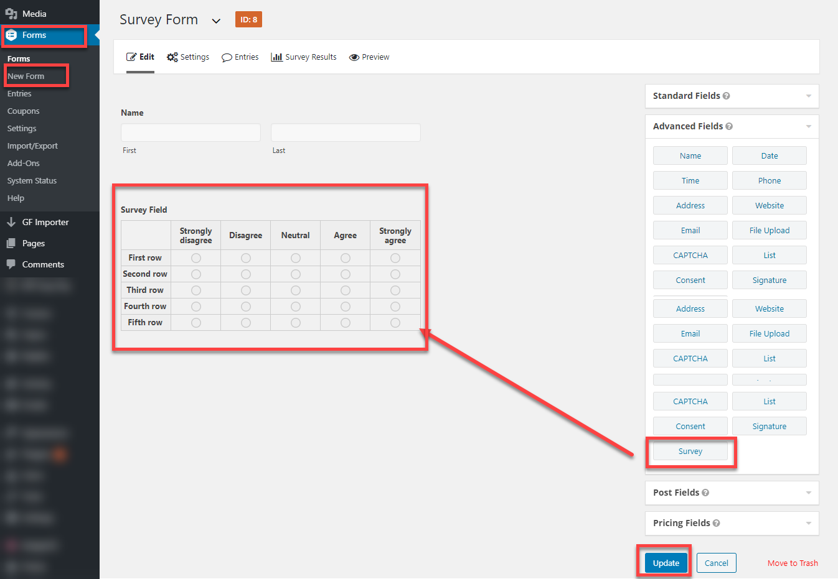Select Strongly agree for First row
Screen dimensions: 838x579
click(395, 257)
